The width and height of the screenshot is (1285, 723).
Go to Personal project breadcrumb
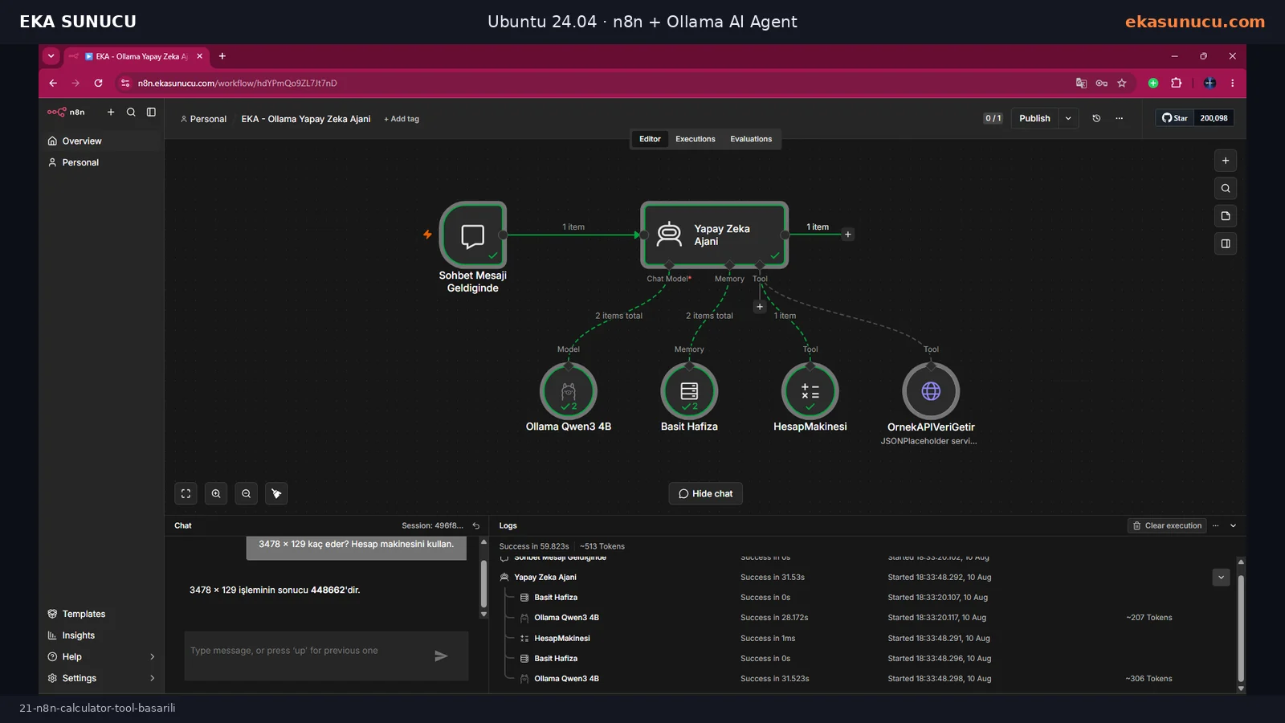203,119
